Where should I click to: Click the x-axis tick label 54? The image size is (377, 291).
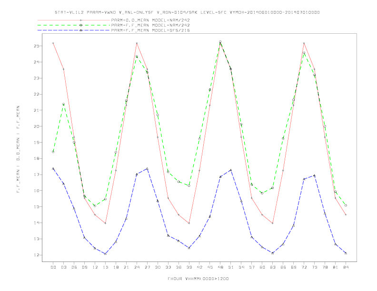pos(241,267)
